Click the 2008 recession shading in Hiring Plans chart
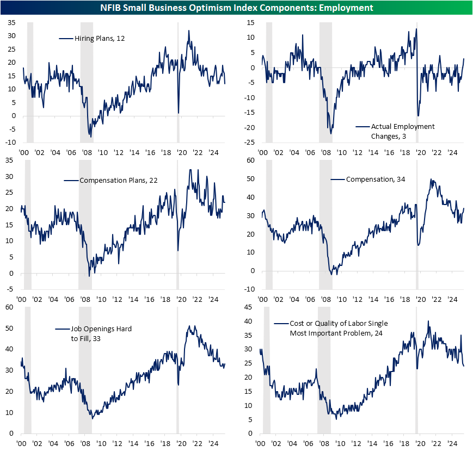This screenshot has height=452, width=473. (x=87, y=82)
